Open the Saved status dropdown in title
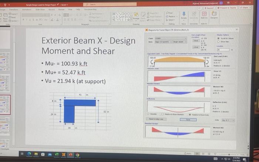This screenshot has width=259, height=162. pos(65,5)
